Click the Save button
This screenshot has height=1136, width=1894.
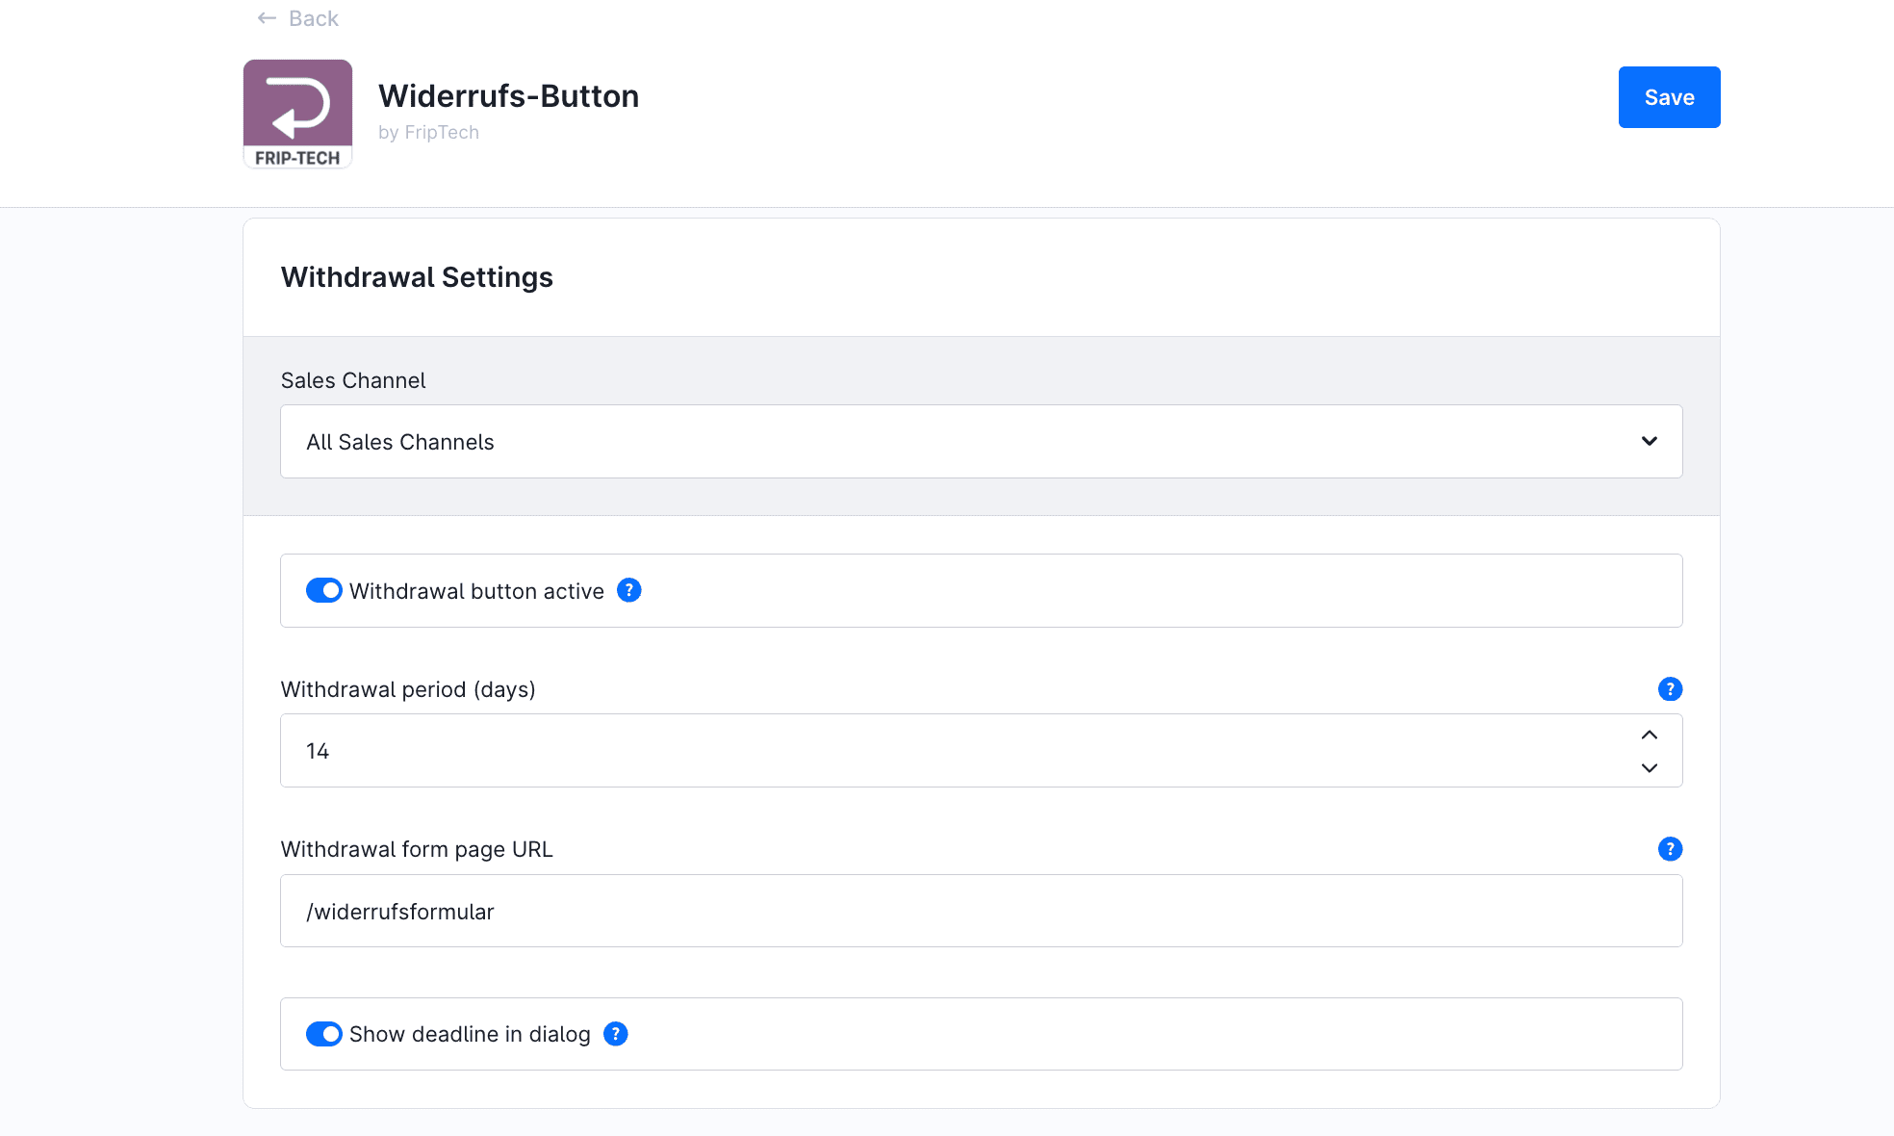tap(1669, 97)
